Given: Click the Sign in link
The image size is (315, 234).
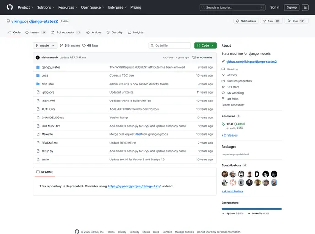Looking at the screenshot, I should [x=275, y=7].
